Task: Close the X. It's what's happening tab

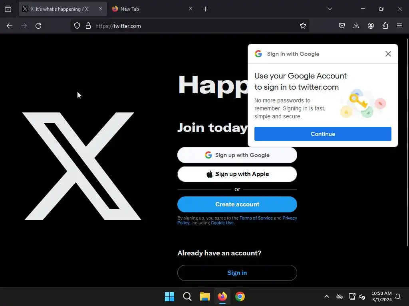Action: pyautogui.click(x=100, y=9)
